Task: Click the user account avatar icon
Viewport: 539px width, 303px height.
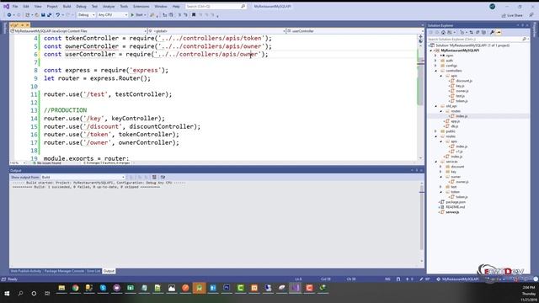Action: 492,7
